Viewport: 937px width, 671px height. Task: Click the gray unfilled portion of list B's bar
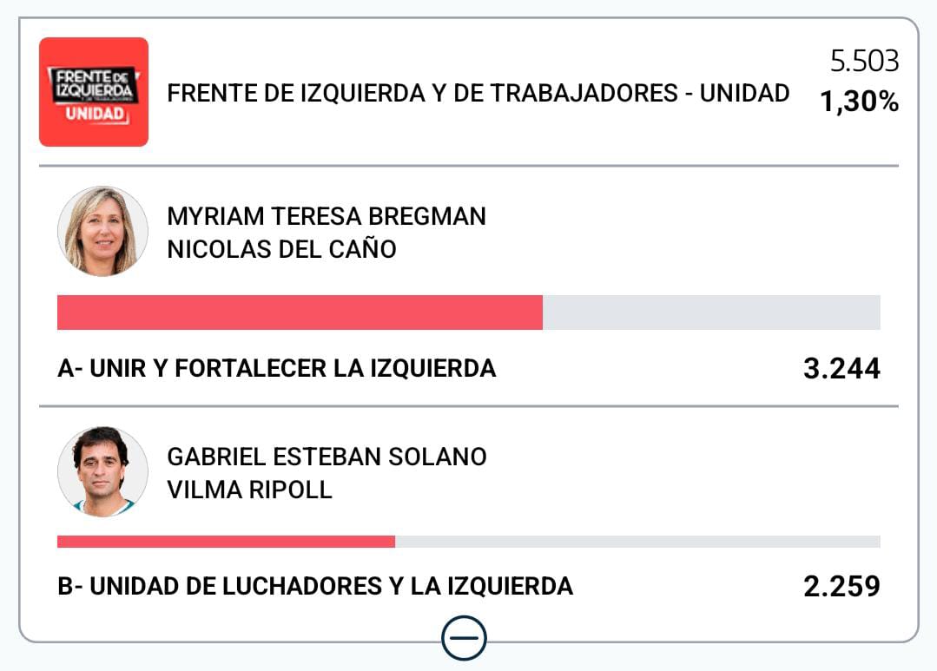pos(637,542)
